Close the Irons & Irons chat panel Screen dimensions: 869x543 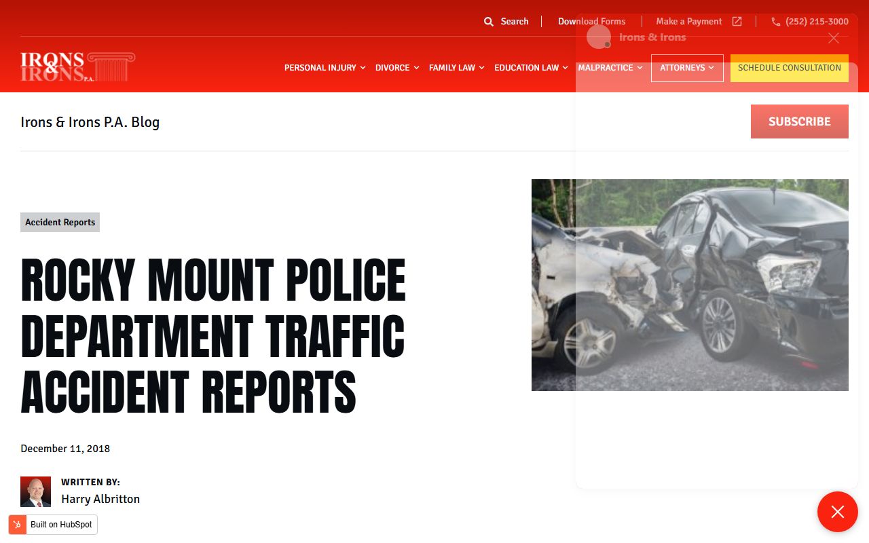[834, 38]
